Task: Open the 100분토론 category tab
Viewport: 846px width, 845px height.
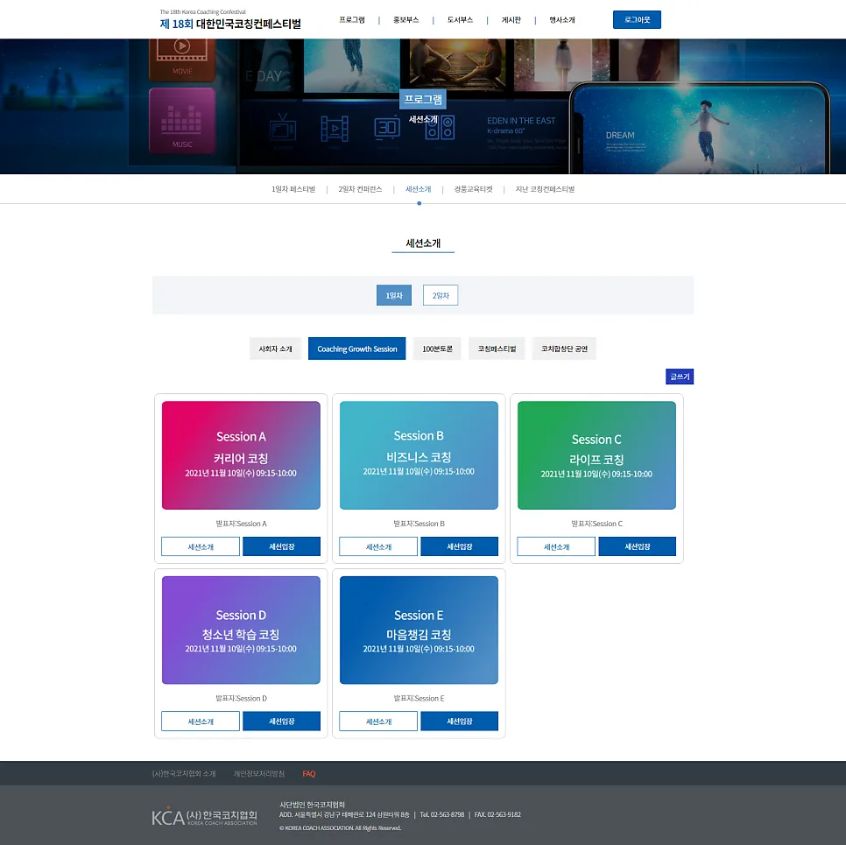Action: coord(438,349)
